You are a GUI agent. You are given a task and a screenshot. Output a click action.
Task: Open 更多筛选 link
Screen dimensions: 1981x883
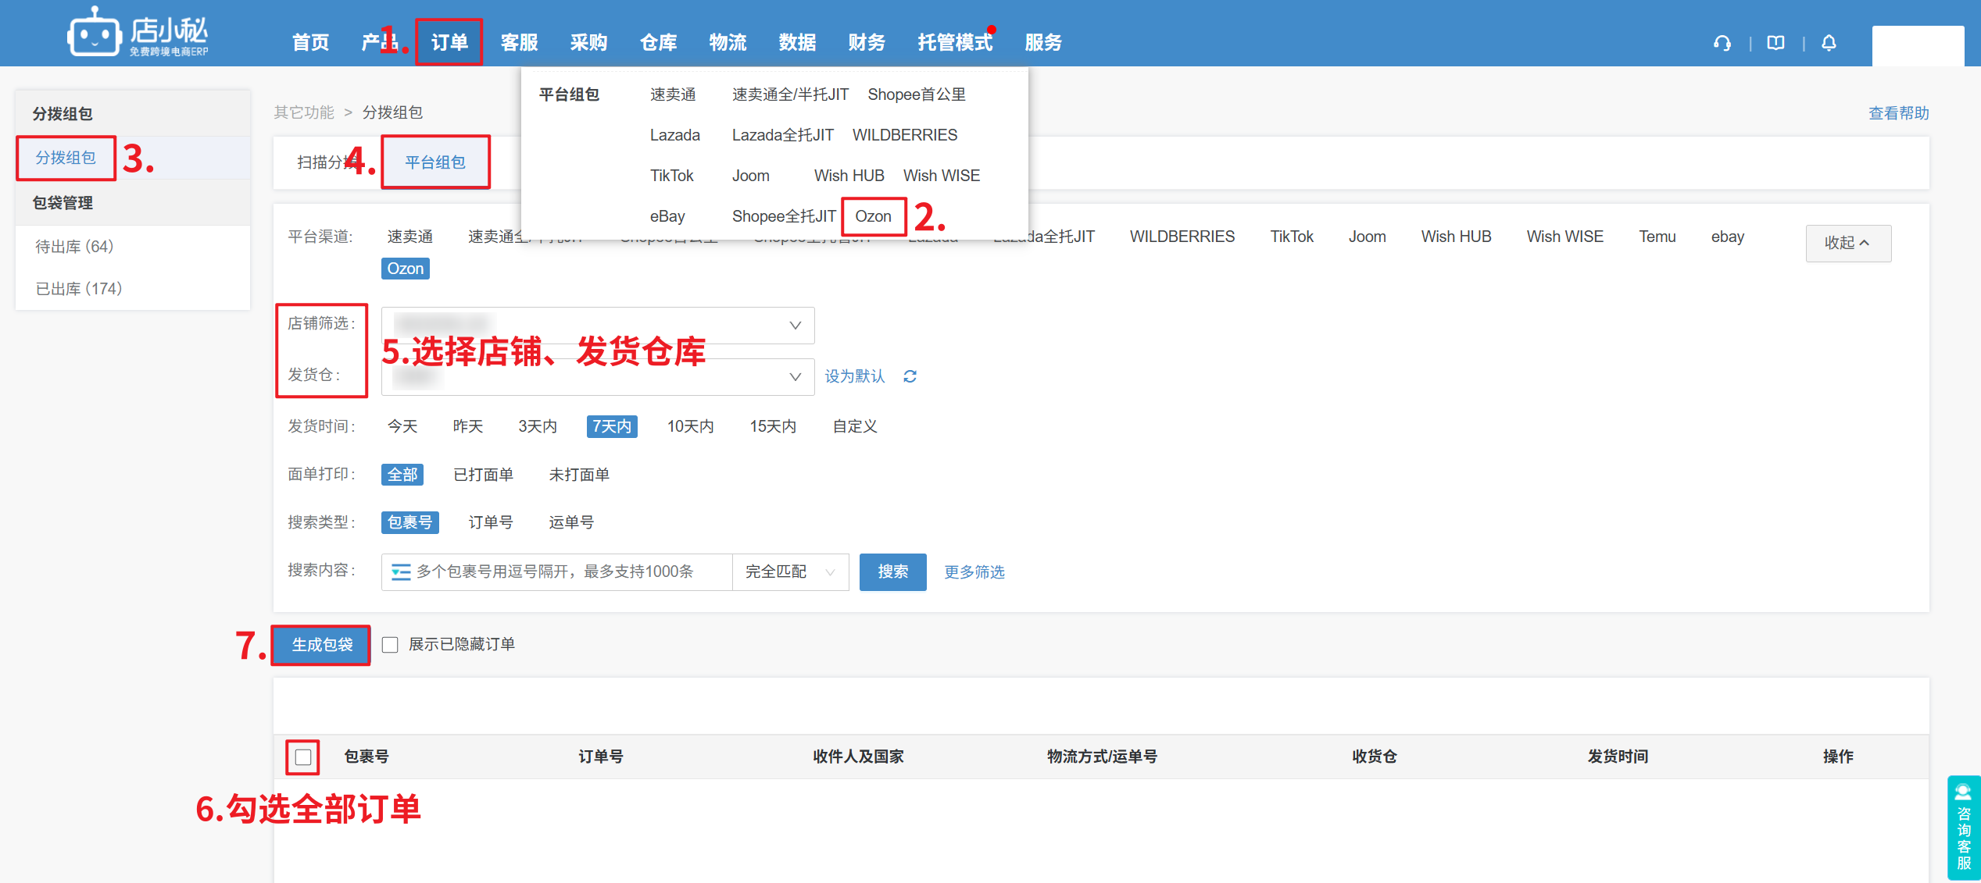coord(974,572)
